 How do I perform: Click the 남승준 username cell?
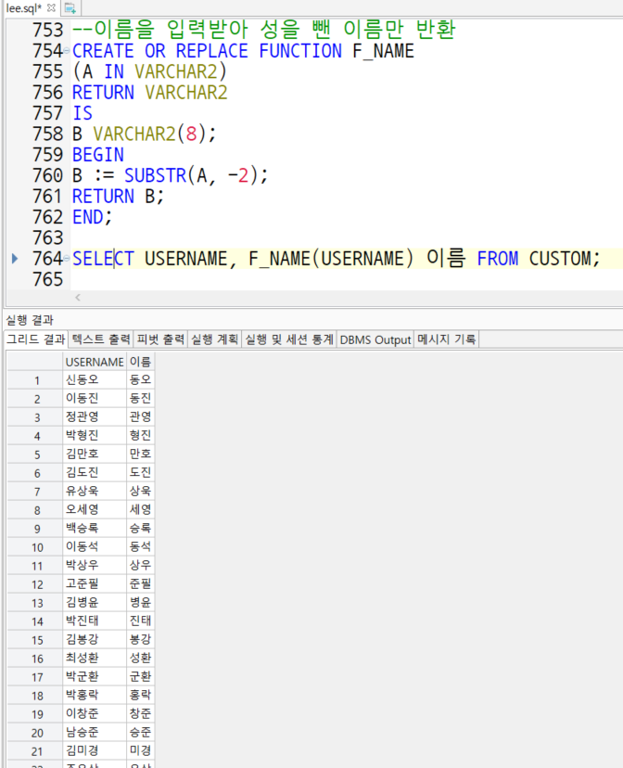coord(95,732)
